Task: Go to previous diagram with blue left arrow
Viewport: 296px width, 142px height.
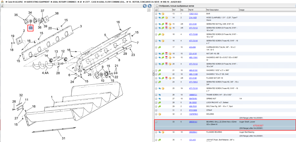Action: click(x=145, y=6)
